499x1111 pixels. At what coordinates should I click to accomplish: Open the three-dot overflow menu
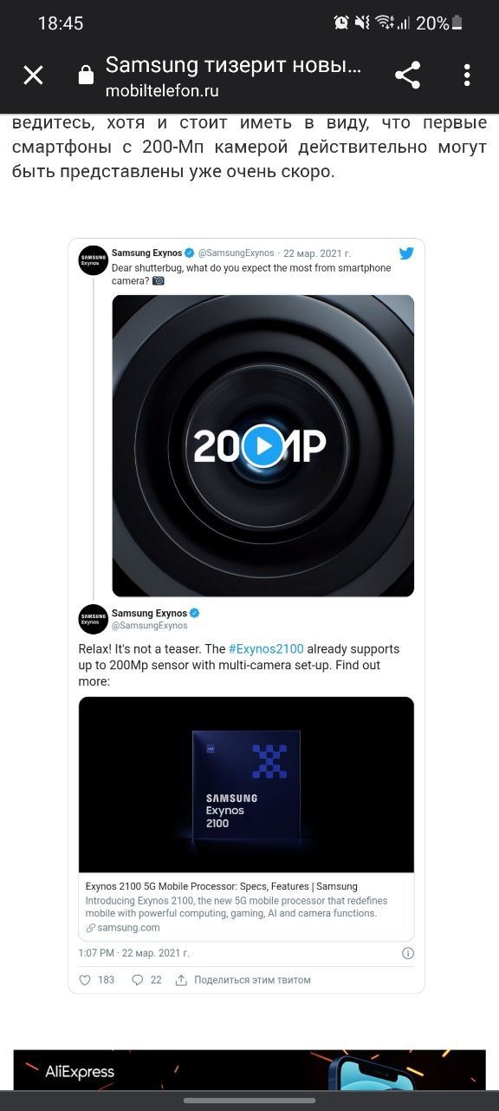click(467, 76)
